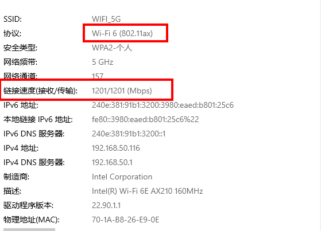Click the IPv6 DNS server value 240e:381:91b1:3200::1
The width and height of the screenshot is (321, 231).
(129, 134)
